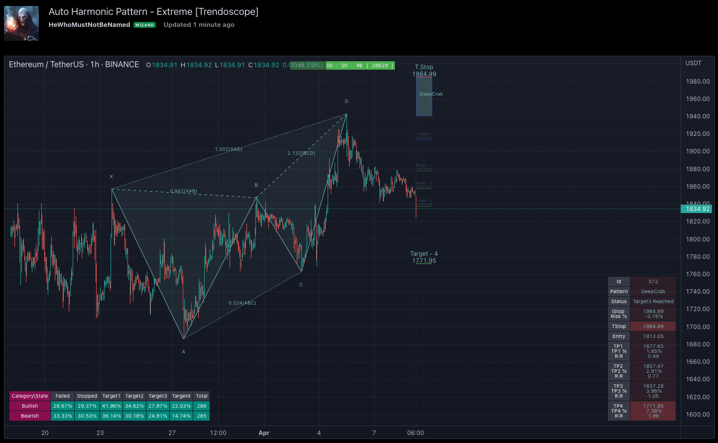Click the Bearish stopped value 30.53%
The image size is (718, 443).
coord(87,416)
